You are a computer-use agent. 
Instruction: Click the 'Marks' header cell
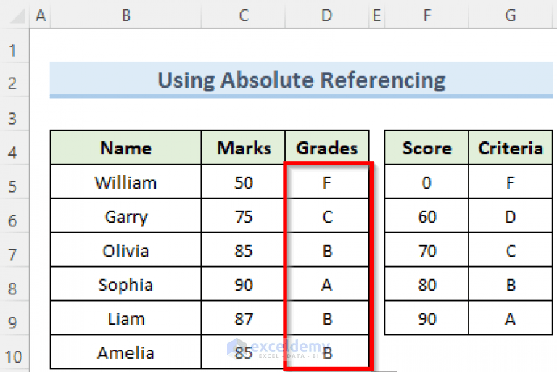[x=243, y=147]
